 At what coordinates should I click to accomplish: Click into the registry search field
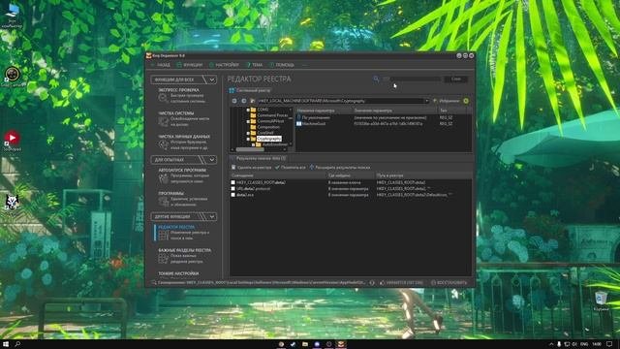(416, 79)
